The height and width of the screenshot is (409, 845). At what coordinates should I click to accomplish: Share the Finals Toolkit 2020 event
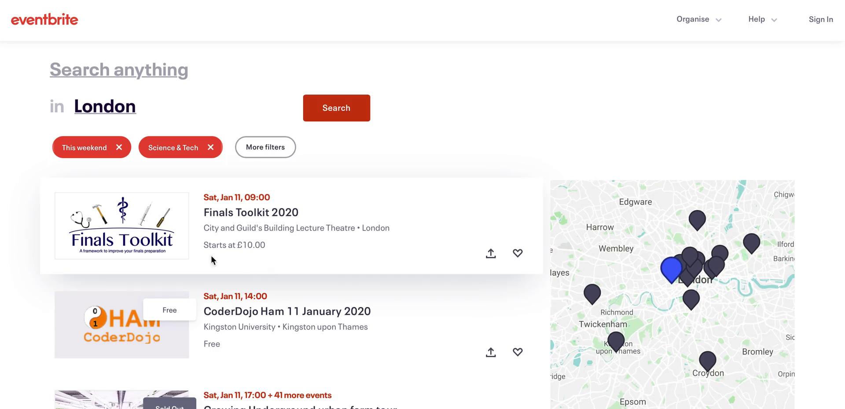[491, 253]
